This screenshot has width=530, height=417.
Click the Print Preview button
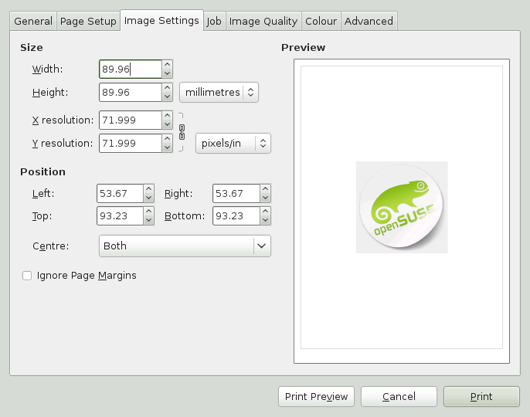[x=316, y=397]
